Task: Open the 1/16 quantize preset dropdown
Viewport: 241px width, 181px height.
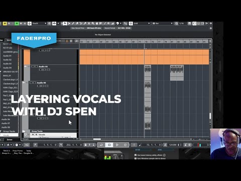Action: click(x=182, y=24)
